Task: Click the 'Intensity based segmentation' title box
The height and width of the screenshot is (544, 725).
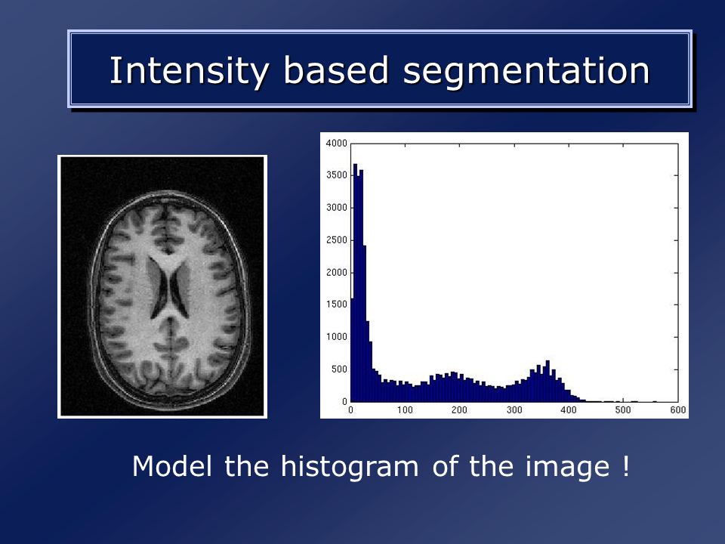Action: click(x=380, y=69)
